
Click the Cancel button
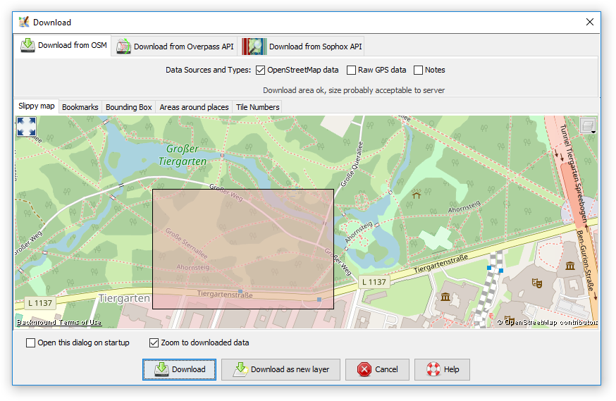[x=377, y=369]
